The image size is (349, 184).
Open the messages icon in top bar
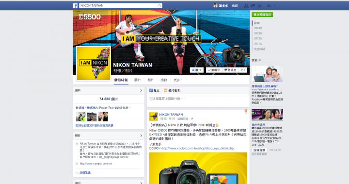click(253, 5)
